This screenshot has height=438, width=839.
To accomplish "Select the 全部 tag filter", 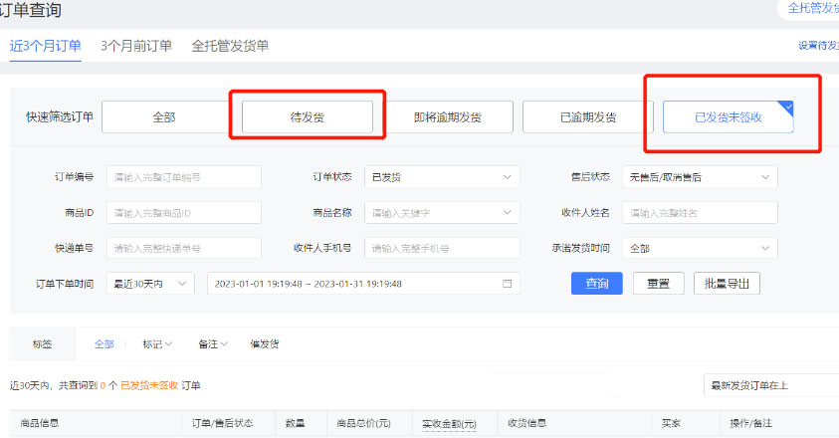I will [105, 344].
